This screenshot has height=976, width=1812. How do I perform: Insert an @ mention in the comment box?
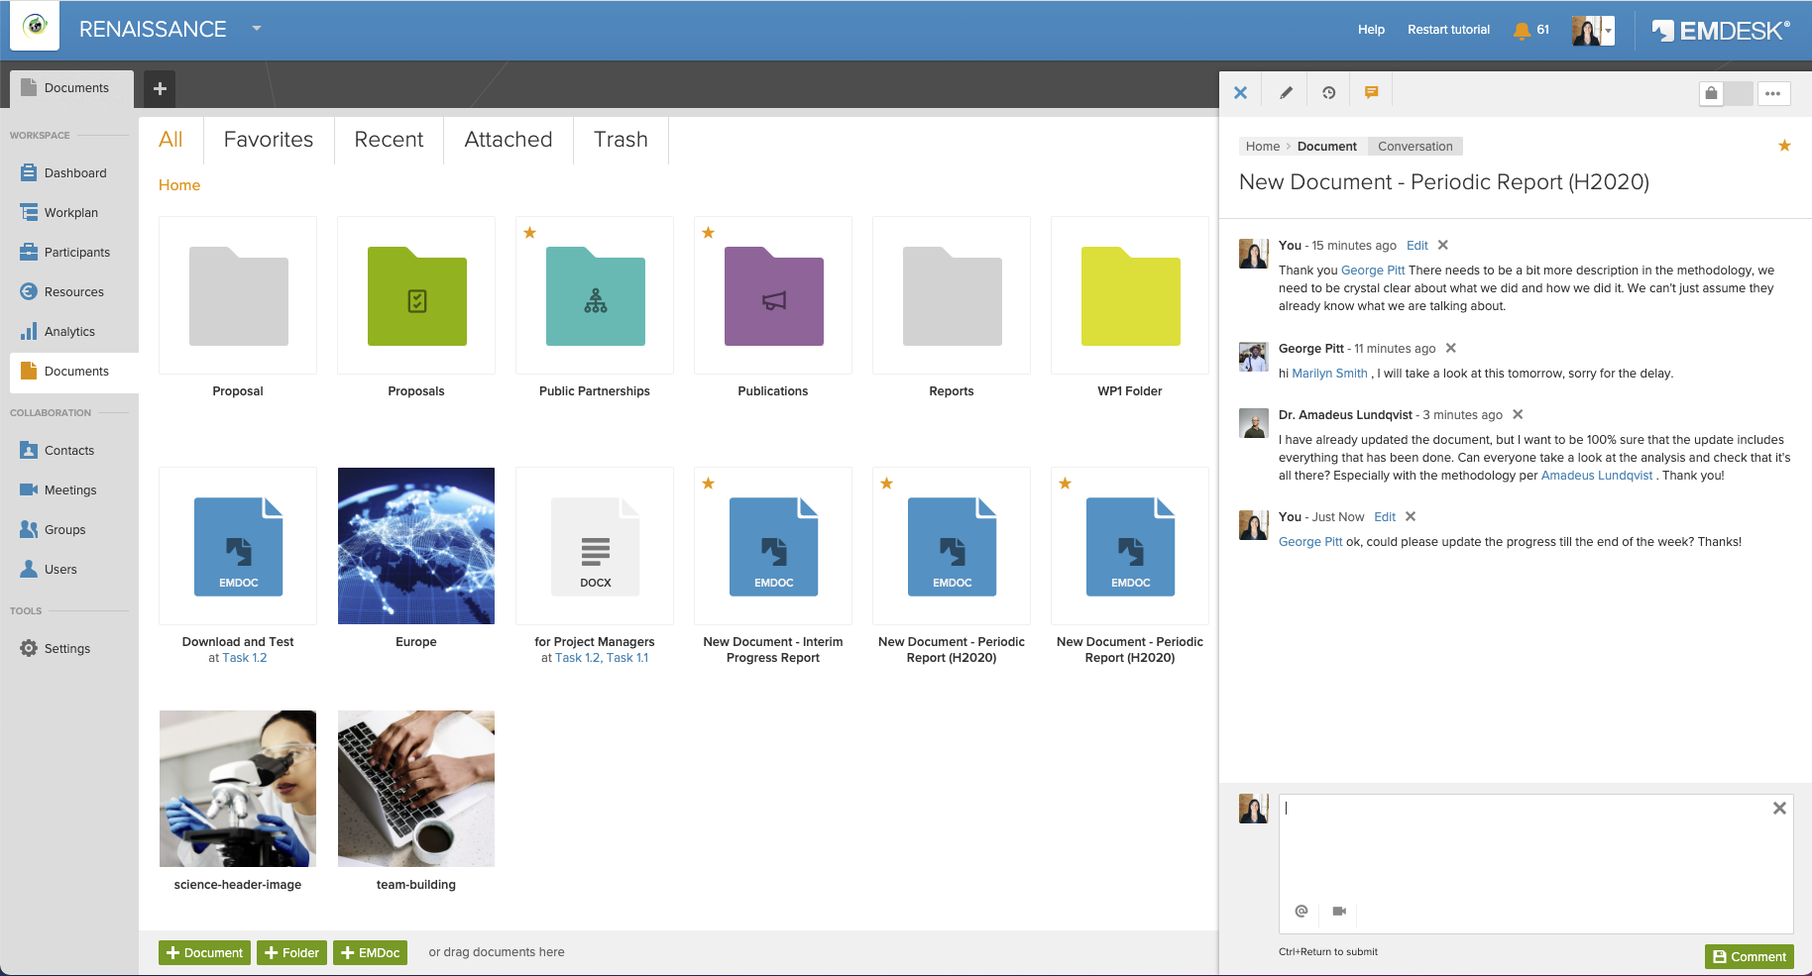click(x=1301, y=911)
